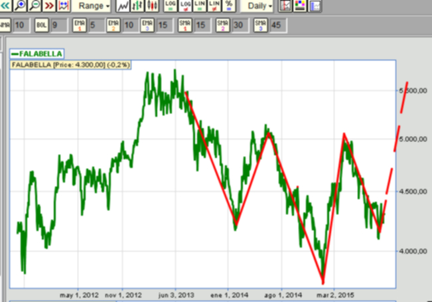Click the chart crosshair cursor icon
Viewport: 432px width, 302px height.
coord(285,5)
